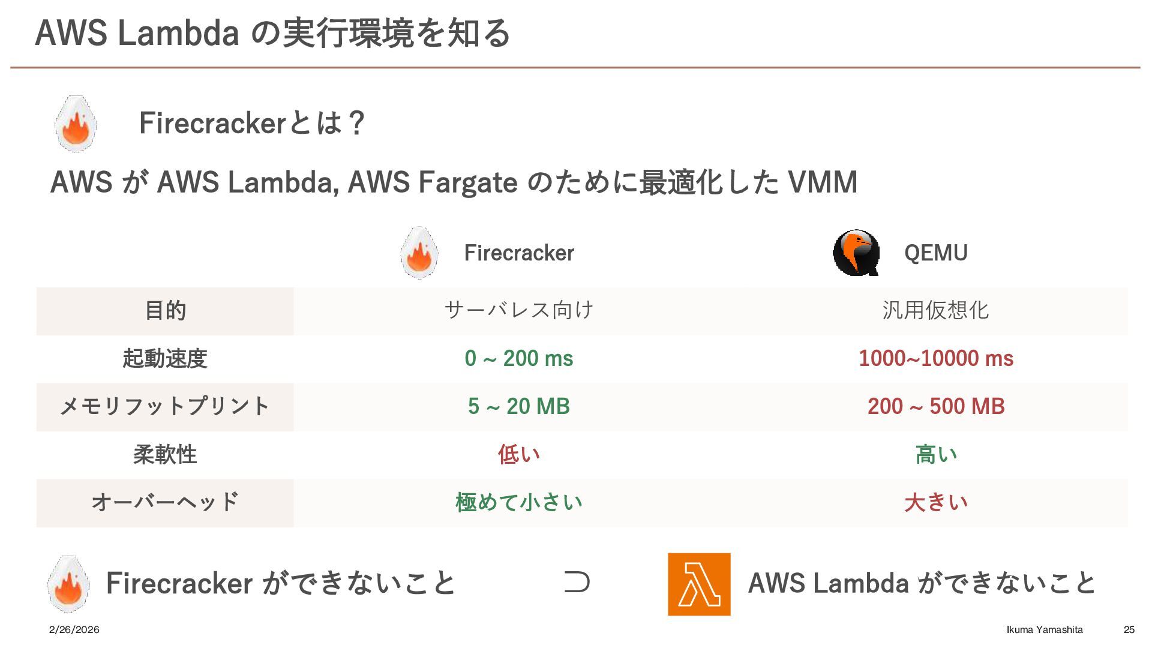Click the slide title AWS Lambda の実行環境を知る

[273, 33]
